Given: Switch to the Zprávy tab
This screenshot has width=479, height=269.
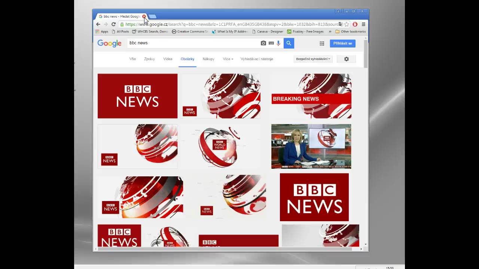Looking at the screenshot, I should pyautogui.click(x=149, y=59).
